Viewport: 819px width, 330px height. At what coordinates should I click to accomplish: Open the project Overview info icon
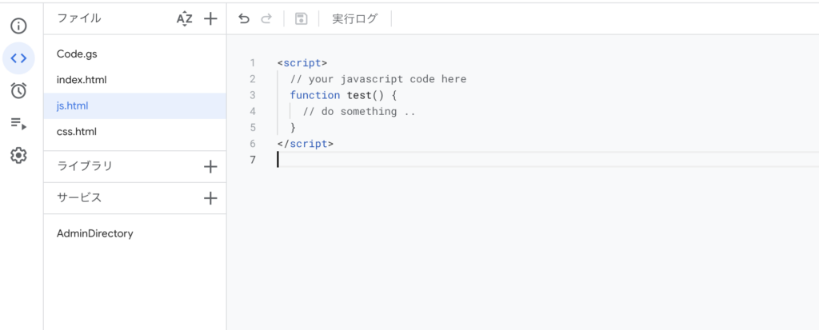pyautogui.click(x=19, y=26)
